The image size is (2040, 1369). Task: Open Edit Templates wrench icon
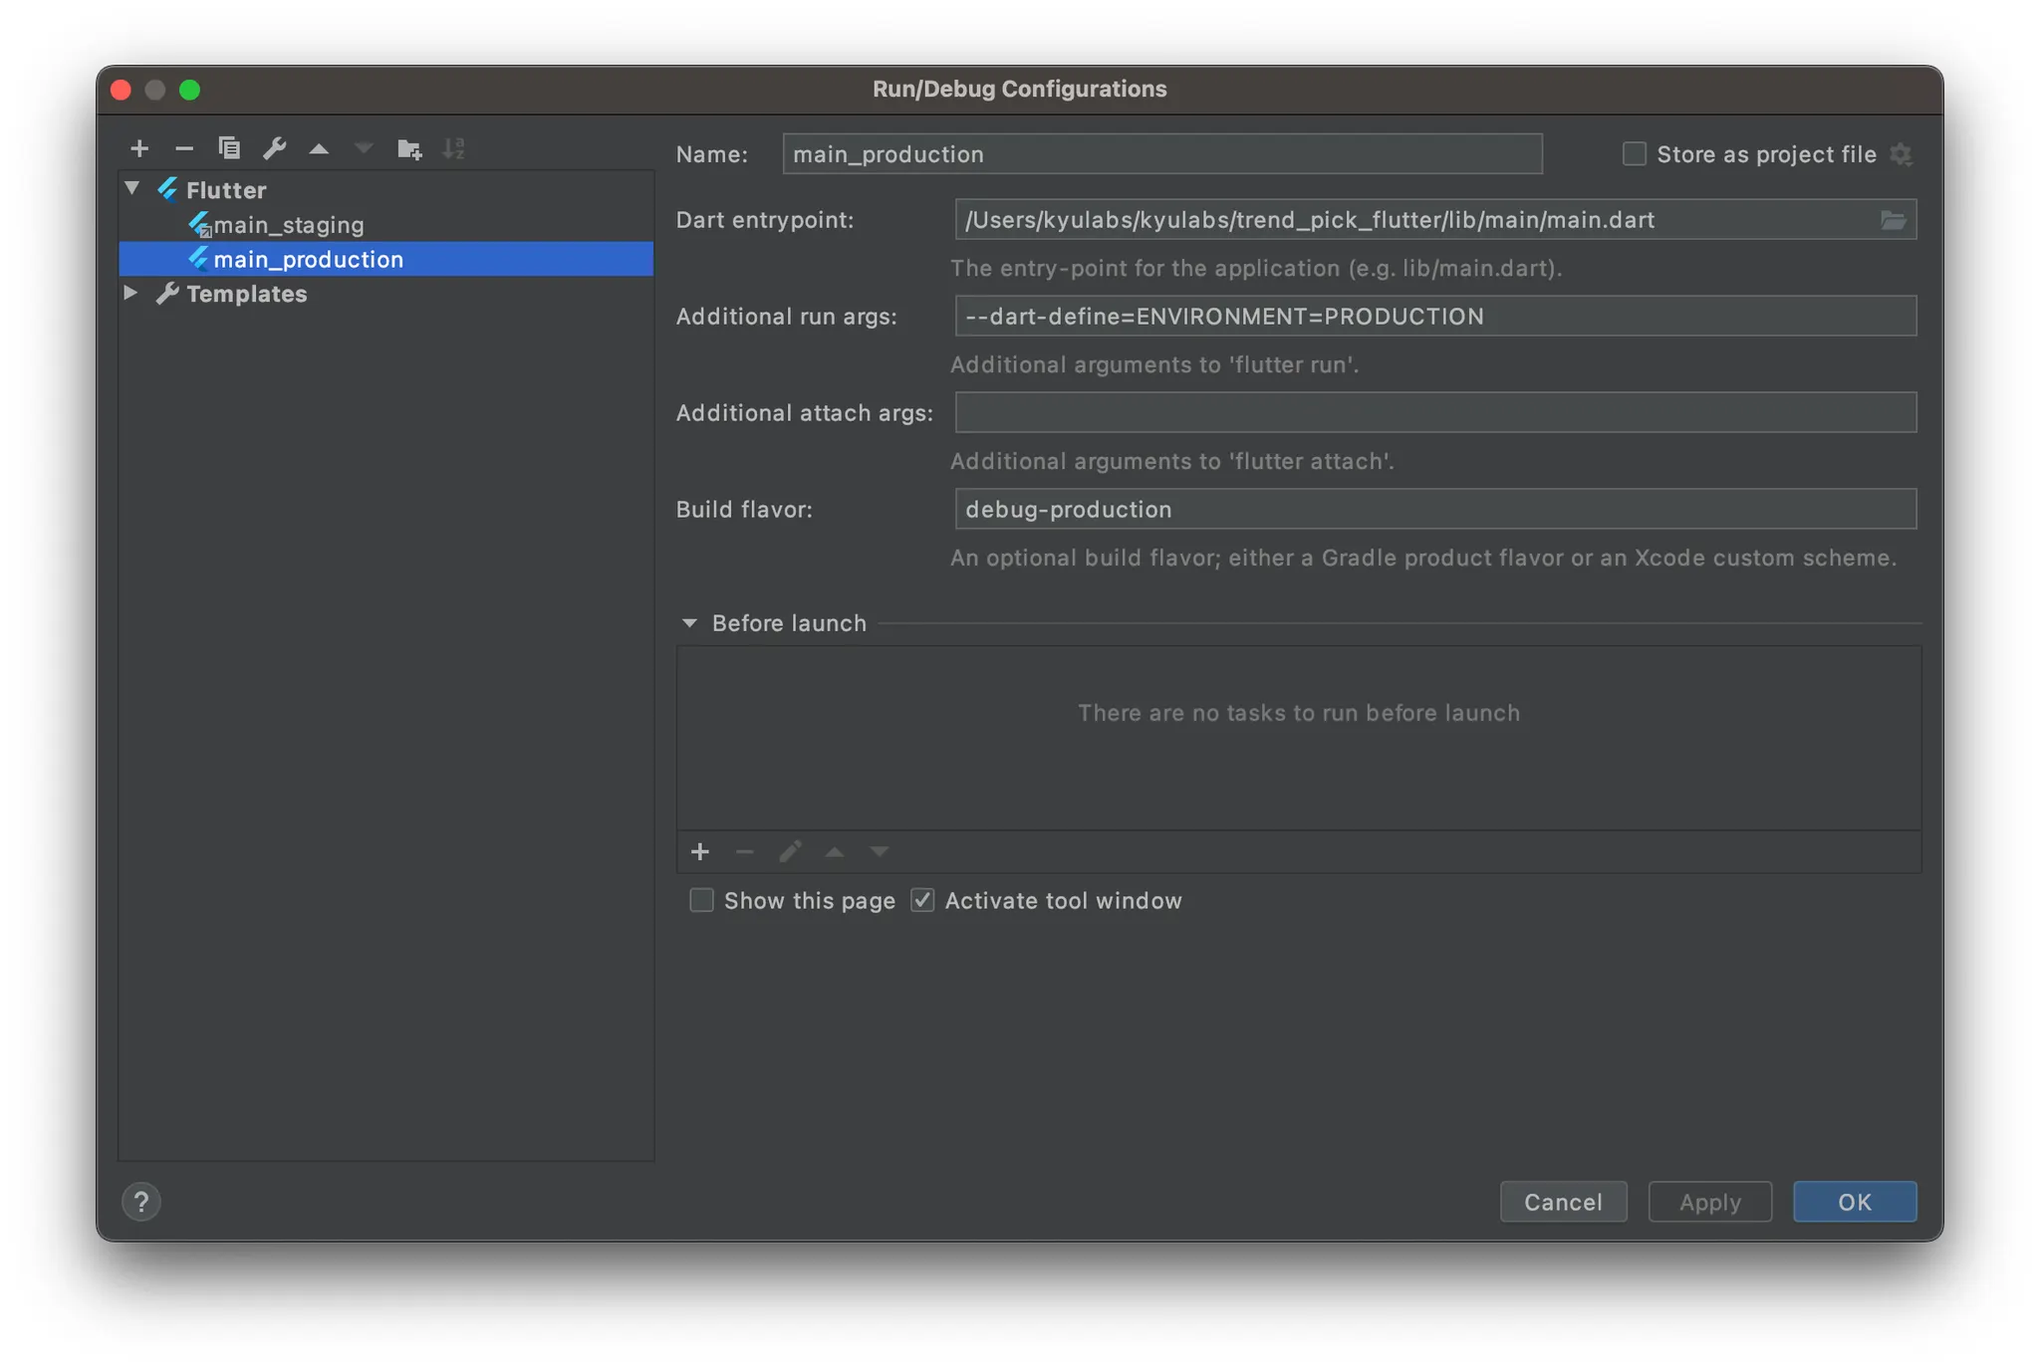tap(274, 148)
